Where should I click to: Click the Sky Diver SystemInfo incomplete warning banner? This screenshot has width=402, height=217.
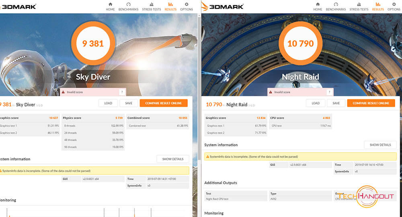pyautogui.click(x=94, y=171)
